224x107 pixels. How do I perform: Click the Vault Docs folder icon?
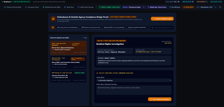[x=65, y=7]
